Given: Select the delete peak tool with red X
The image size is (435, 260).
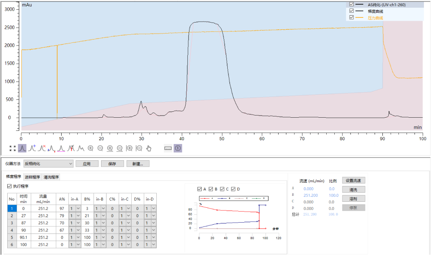Looking at the screenshot, I should point(42,148).
